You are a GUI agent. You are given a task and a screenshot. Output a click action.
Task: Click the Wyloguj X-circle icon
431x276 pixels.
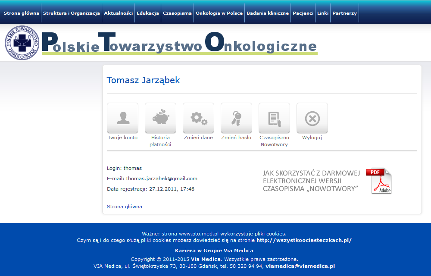(x=312, y=118)
